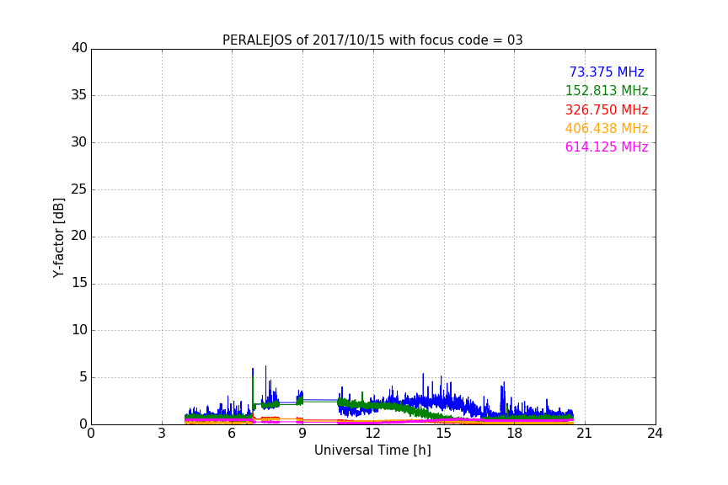728x485 pixels.
Task: Click the y-axis tick value 25
Action: click(x=79, y=189)
